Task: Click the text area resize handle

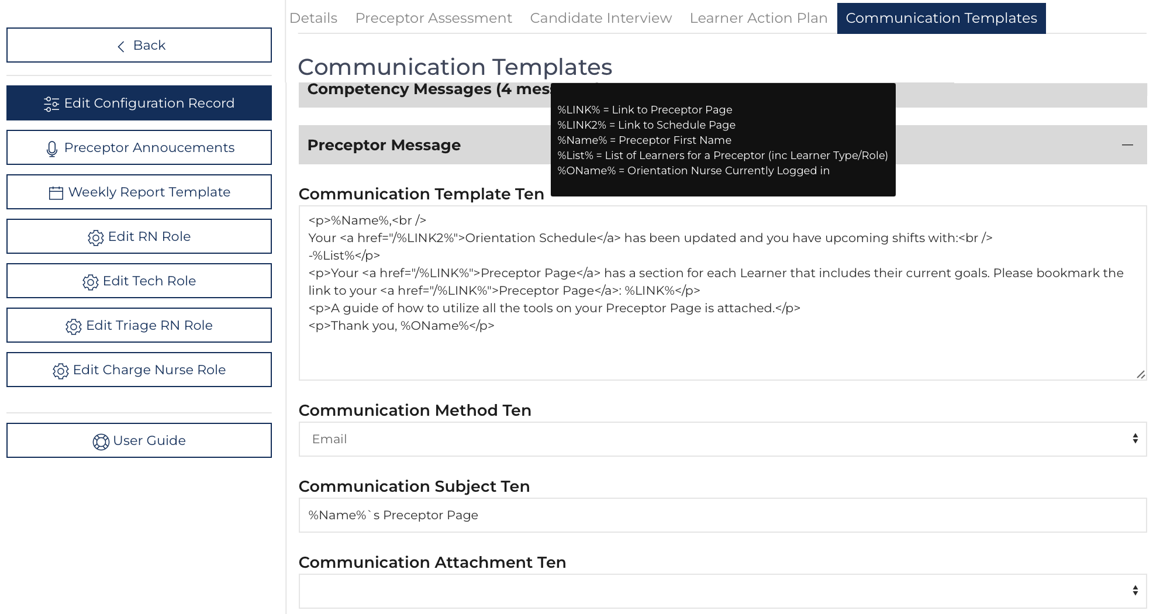Action: (x=1140, y=374)
